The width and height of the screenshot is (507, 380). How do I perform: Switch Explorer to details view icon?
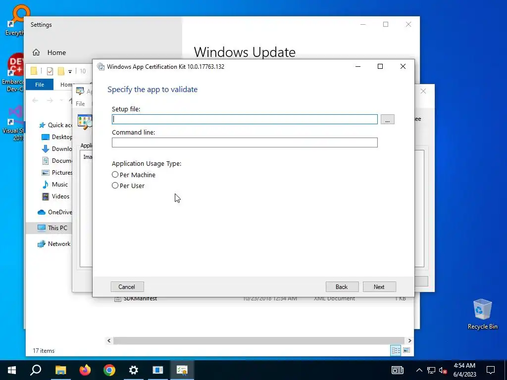396,351
